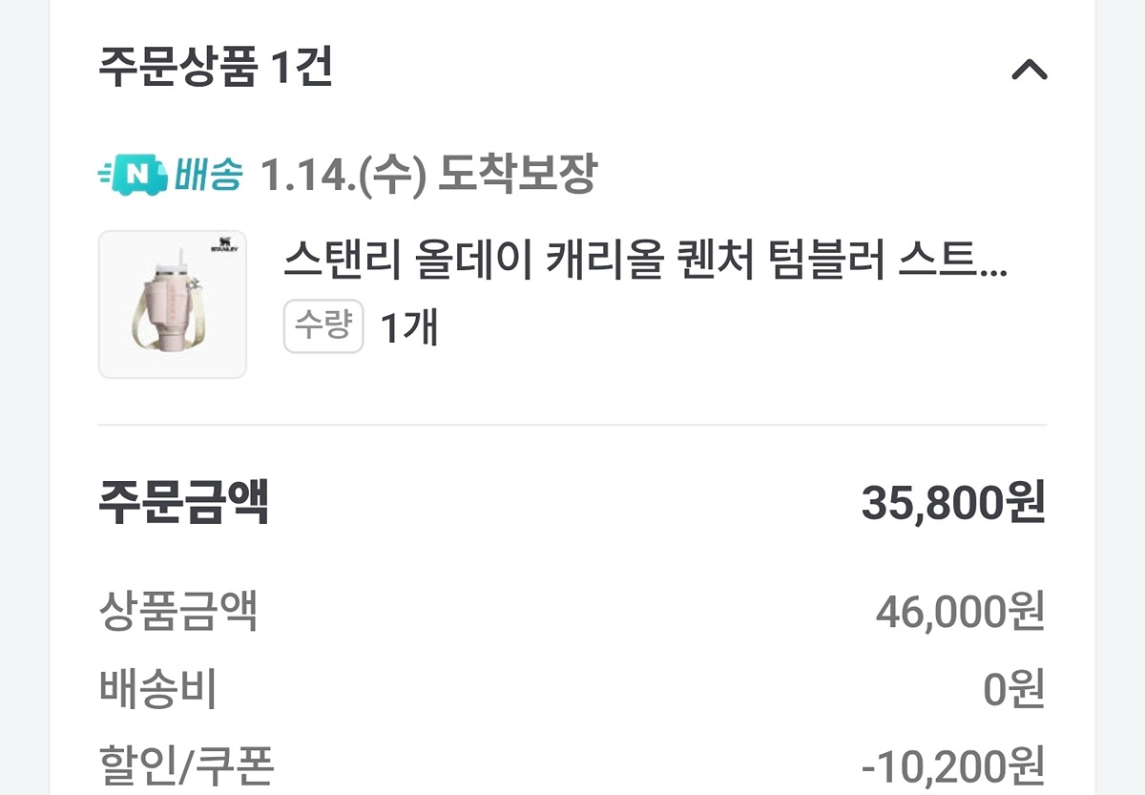This screenshot has height=795, width=1145.
Task: Open the Stanley tumbler product thumbnail
Action: (x=173, y=304)
